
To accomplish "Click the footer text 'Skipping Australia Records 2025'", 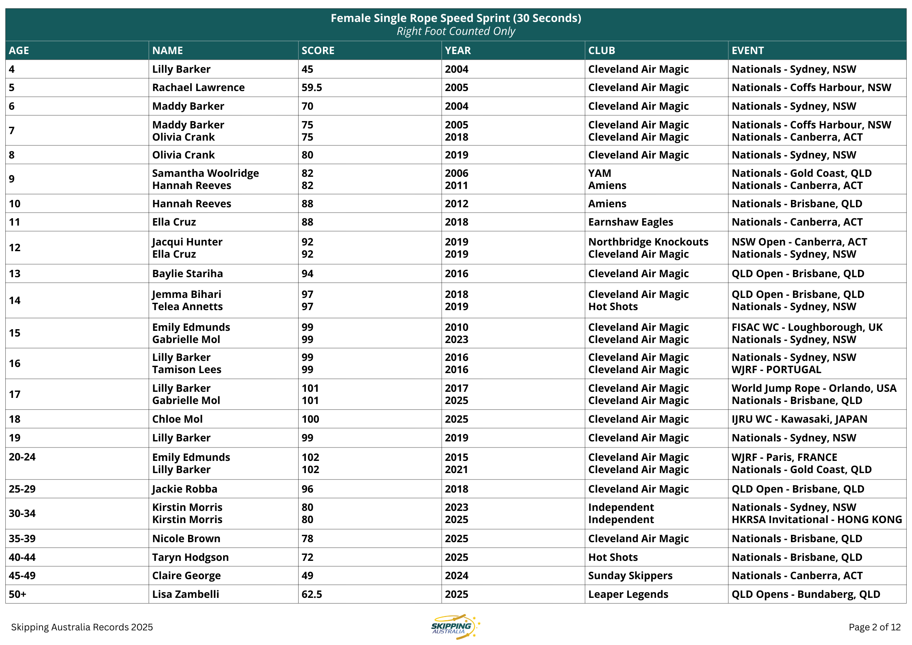I will coord(82,627).
